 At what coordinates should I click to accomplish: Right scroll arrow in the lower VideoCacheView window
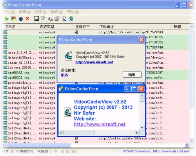137,133
